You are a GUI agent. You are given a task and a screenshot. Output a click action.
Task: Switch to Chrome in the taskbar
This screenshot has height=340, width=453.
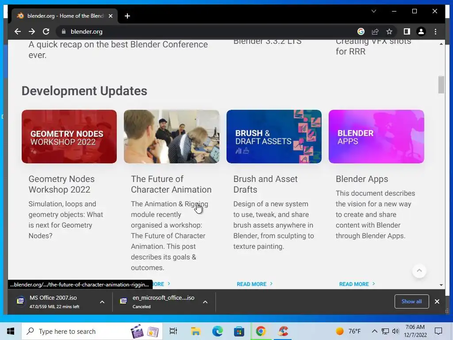pos(261,331)
